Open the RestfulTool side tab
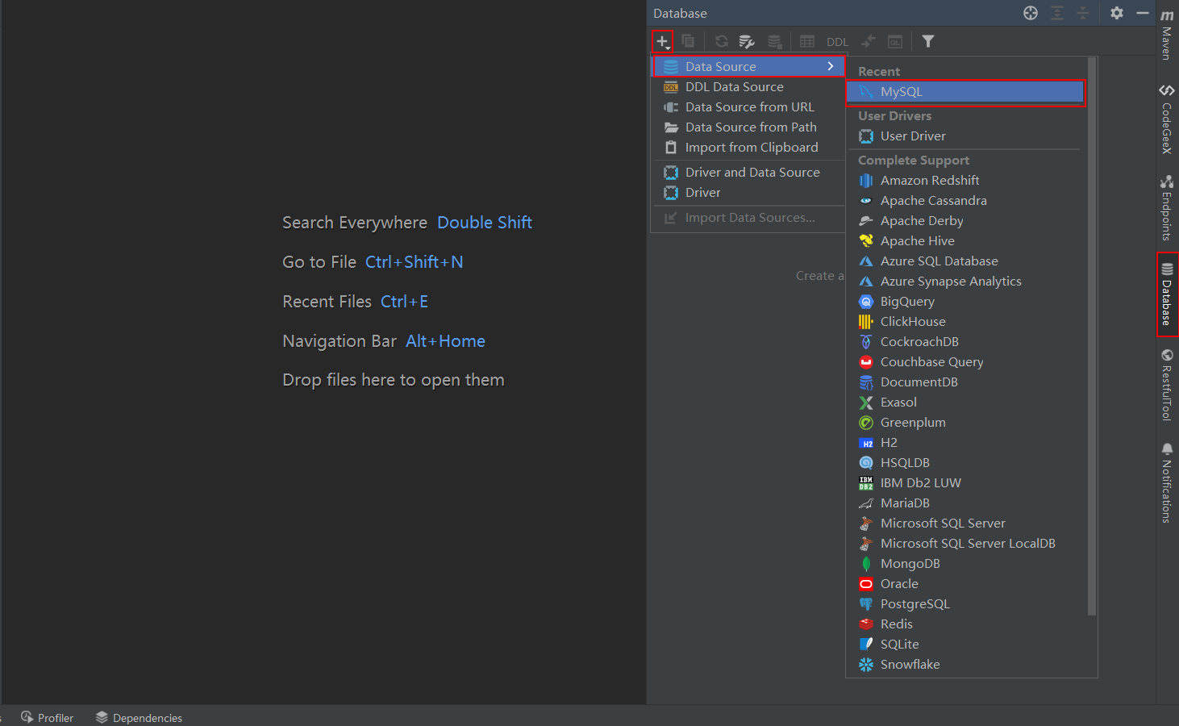 [1167, 385]
